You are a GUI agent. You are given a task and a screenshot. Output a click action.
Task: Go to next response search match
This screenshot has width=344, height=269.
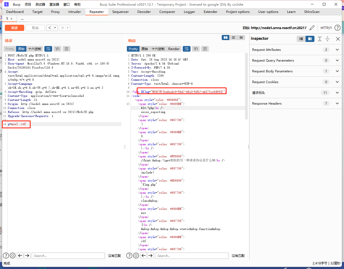[x=150, y=256]
